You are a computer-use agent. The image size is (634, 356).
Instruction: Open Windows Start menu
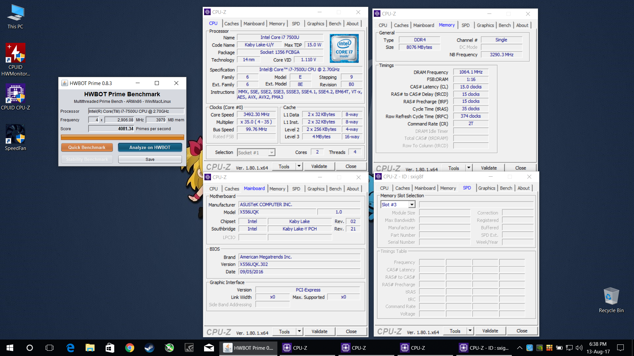click(x=10, y=348)
